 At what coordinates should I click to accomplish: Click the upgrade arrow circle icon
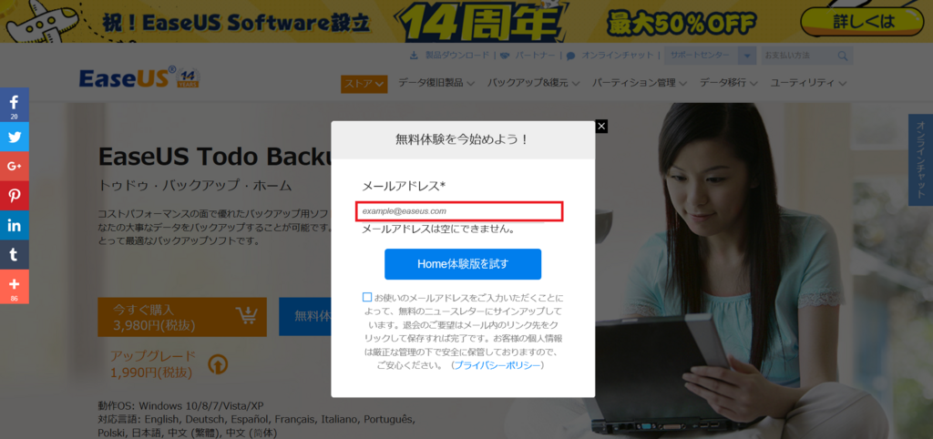(218, 364)
